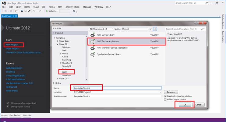Open the DEBUG menu
The height and width of the screenshot is (122, 226).
pos(27,7)
